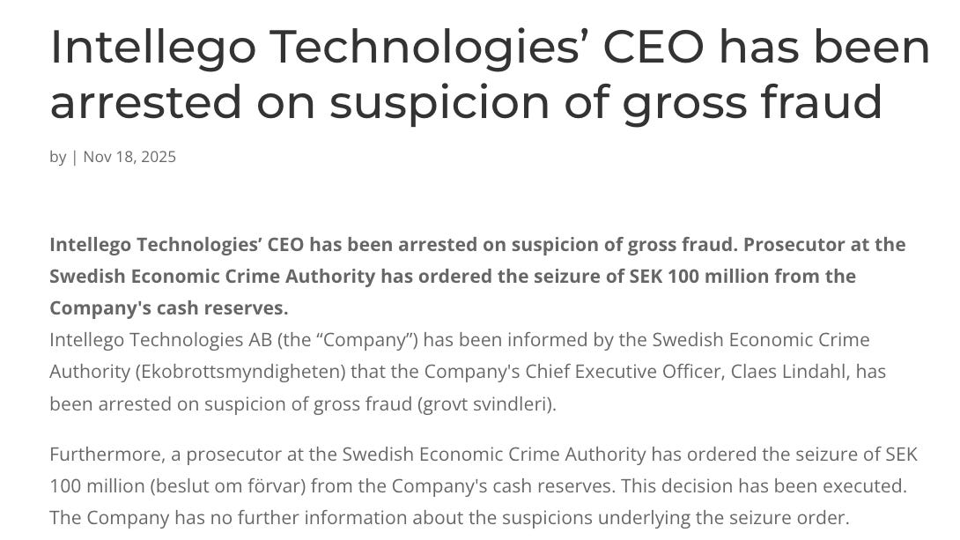Click 'Prosecutor at the' in bold summary

click(824, 244)
